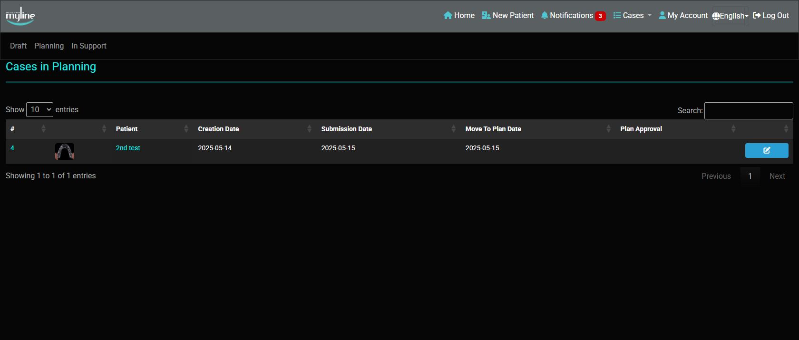Open New Patient page
Image resolution: width=799 pixels, height=340 pixels.
pos(507,16)
